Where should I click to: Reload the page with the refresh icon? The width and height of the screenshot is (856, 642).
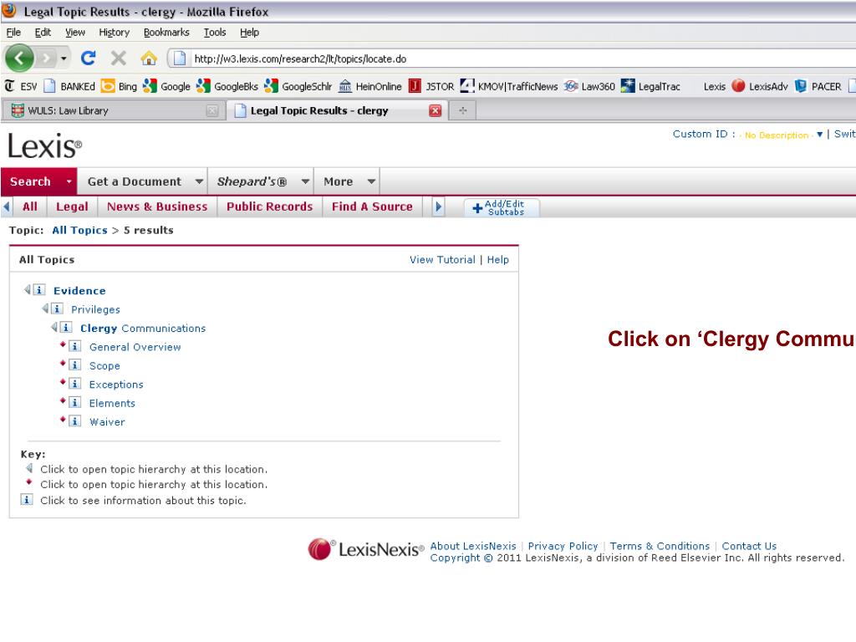coord(89,58)
